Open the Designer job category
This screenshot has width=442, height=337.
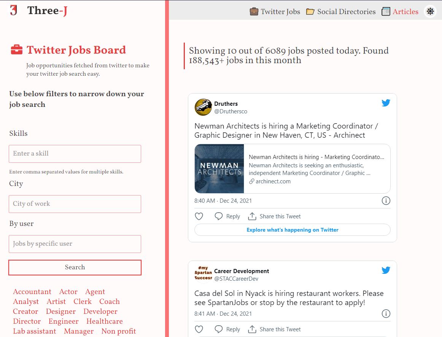pyautogui.click(x=61, y=312)
